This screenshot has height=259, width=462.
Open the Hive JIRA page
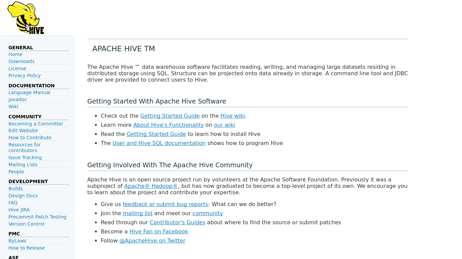(19, 210)
